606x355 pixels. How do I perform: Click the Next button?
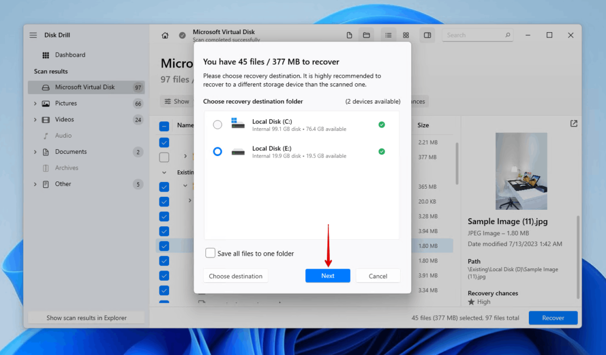tap(327, 276)
